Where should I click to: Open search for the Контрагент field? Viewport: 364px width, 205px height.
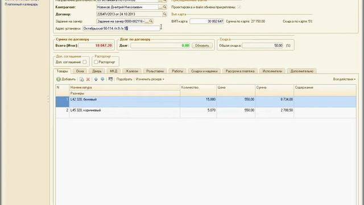(164, 7)
